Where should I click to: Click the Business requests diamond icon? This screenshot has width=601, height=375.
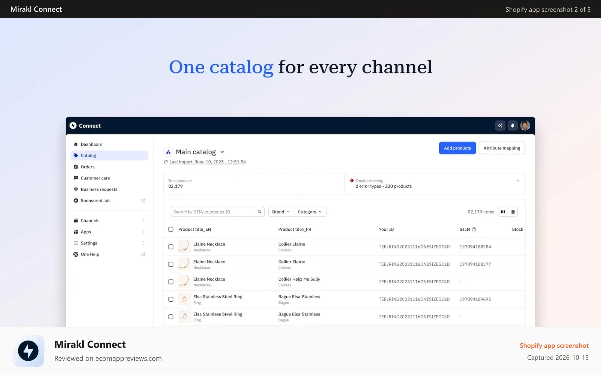(x=76, y=189)
